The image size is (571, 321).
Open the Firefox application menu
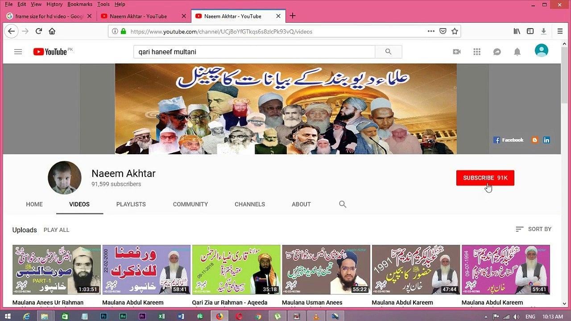[560, 31]
